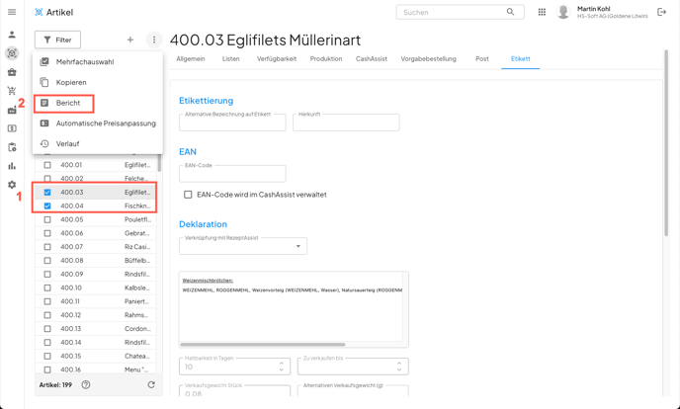The width and height of the screenshot is (680, 409).
Task: Switch to the CashAssist tab
Action: click(x=372, y=59)
